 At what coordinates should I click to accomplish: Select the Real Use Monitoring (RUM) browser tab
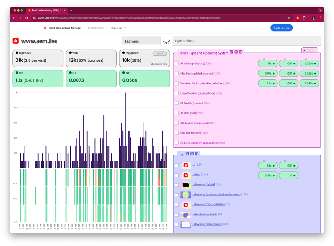46,10
